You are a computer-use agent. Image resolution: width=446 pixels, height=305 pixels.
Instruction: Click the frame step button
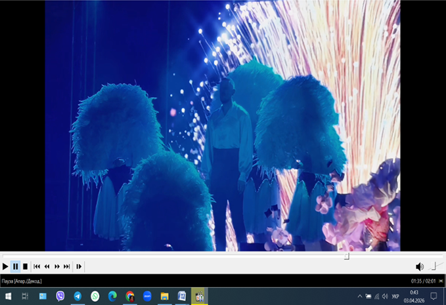(79, 266)
